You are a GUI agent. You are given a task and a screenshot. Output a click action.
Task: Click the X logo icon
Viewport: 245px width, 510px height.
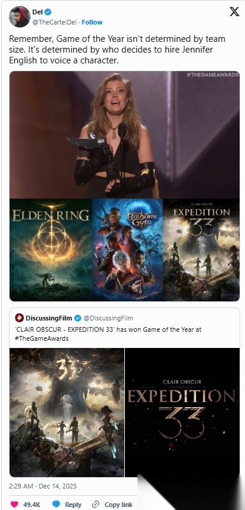234,12
